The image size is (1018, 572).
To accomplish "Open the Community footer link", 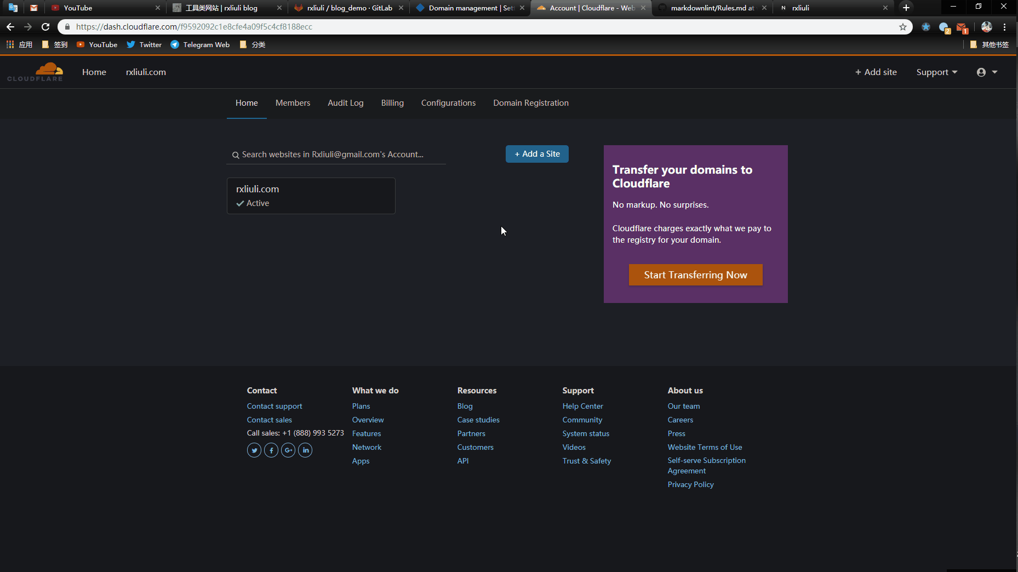I will (582, 420).
